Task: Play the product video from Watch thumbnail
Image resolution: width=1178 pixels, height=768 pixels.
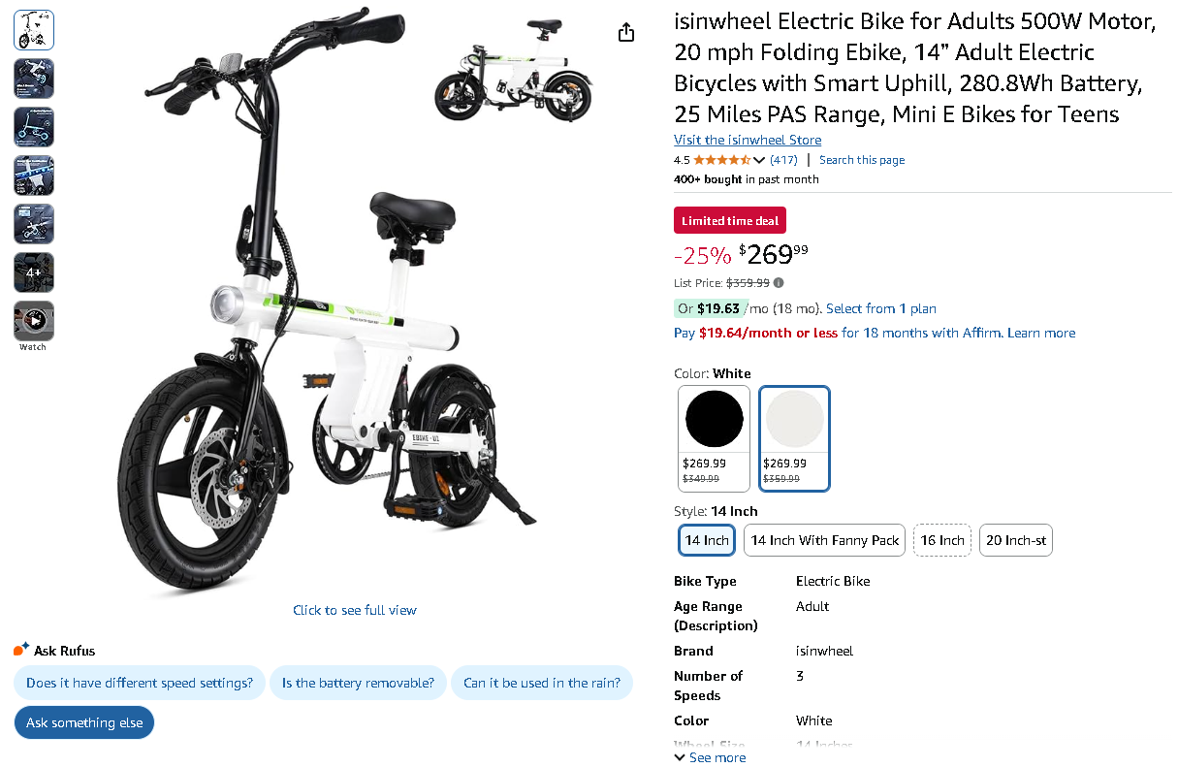Action: [x=33, y=320]
